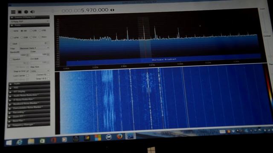Image resolution: width=273 pixels, height=153 pixels.
Task: Open the SDRplay RSP source dropdown
Action: 29,21
